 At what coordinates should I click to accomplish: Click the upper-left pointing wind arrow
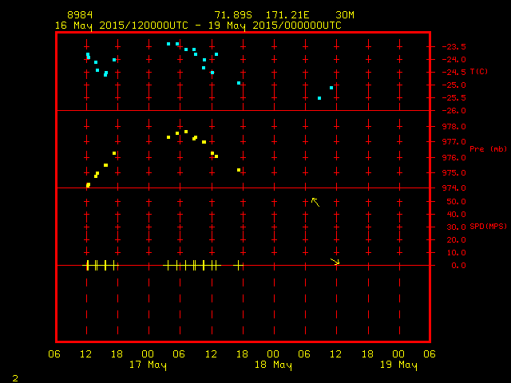[315, 202]
